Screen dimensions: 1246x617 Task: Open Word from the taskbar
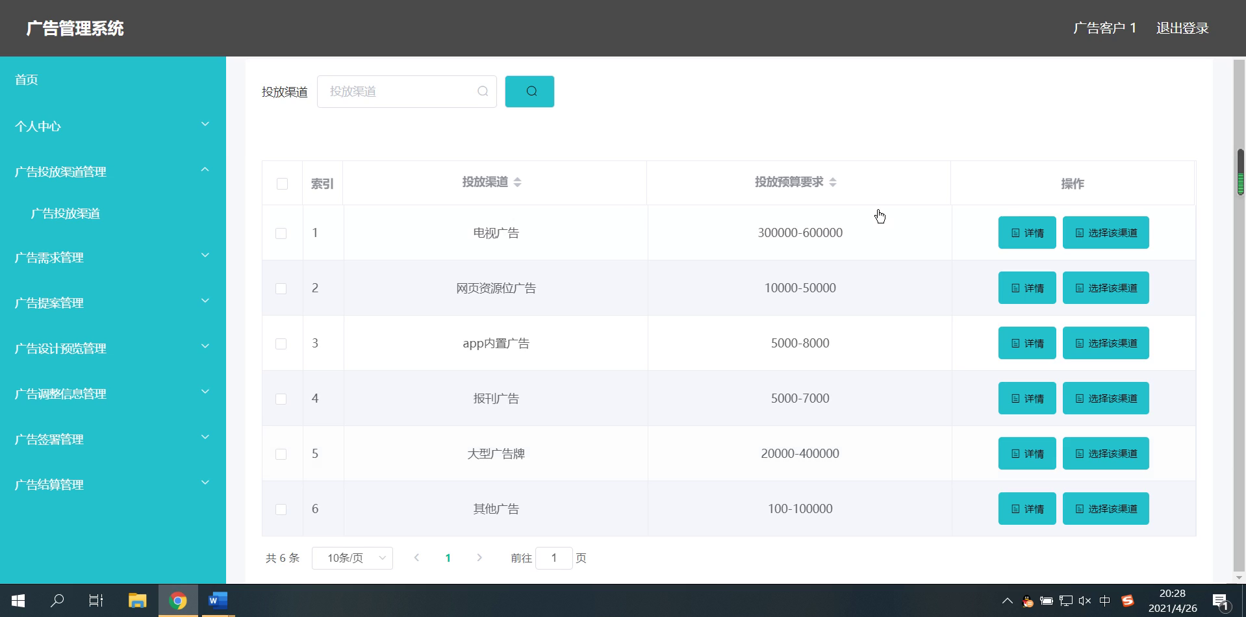(x=217, y=601)
